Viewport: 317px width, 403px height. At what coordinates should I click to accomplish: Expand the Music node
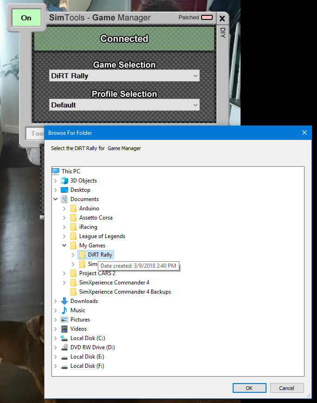(56, 310)
